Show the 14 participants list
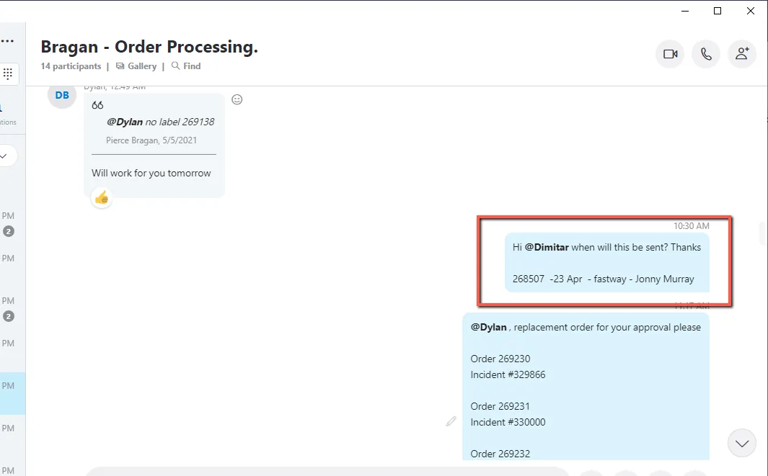This screenshot has height=476, width=768. click(71, 66)
